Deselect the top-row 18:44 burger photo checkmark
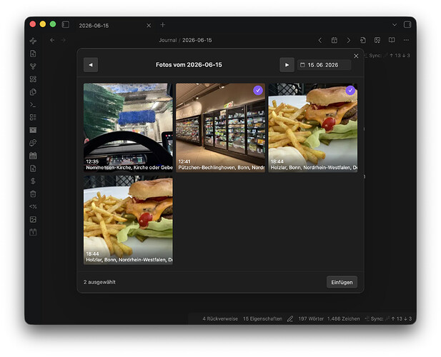 pyautogui.click(x=350, y=91)
